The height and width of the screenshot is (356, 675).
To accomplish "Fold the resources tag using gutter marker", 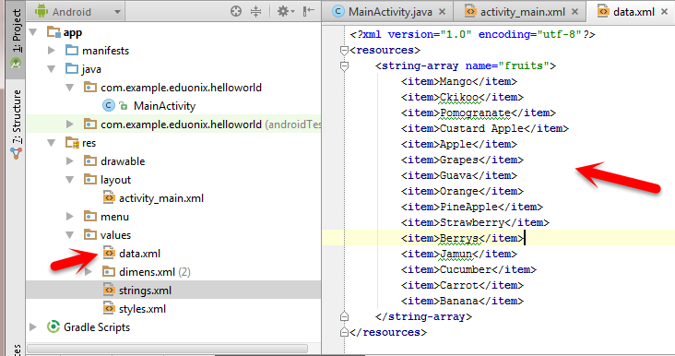I will (344, 51).
